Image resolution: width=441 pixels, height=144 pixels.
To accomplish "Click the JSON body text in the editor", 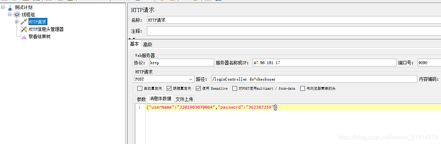I will click(x=211, y=108).
